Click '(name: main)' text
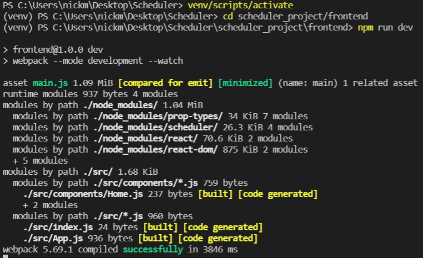The image size is (423, 258). (x=308, y=83)
